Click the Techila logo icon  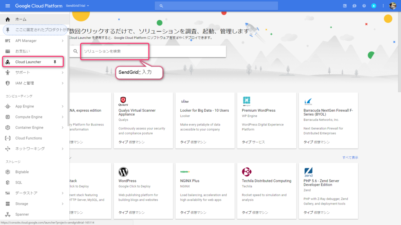[x=247, y=172]
